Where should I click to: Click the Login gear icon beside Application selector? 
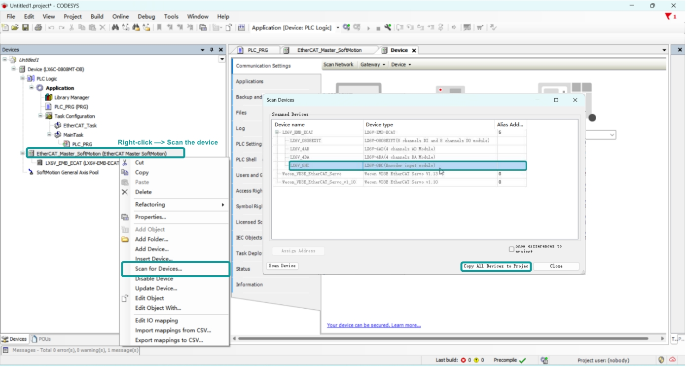click(347, 28)
